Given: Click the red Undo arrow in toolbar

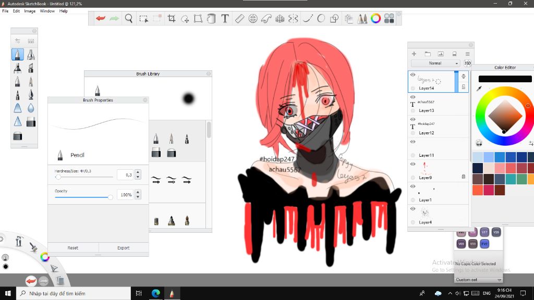Looking at the screenshot, I should pyautogui.click(x=101, y=18).
